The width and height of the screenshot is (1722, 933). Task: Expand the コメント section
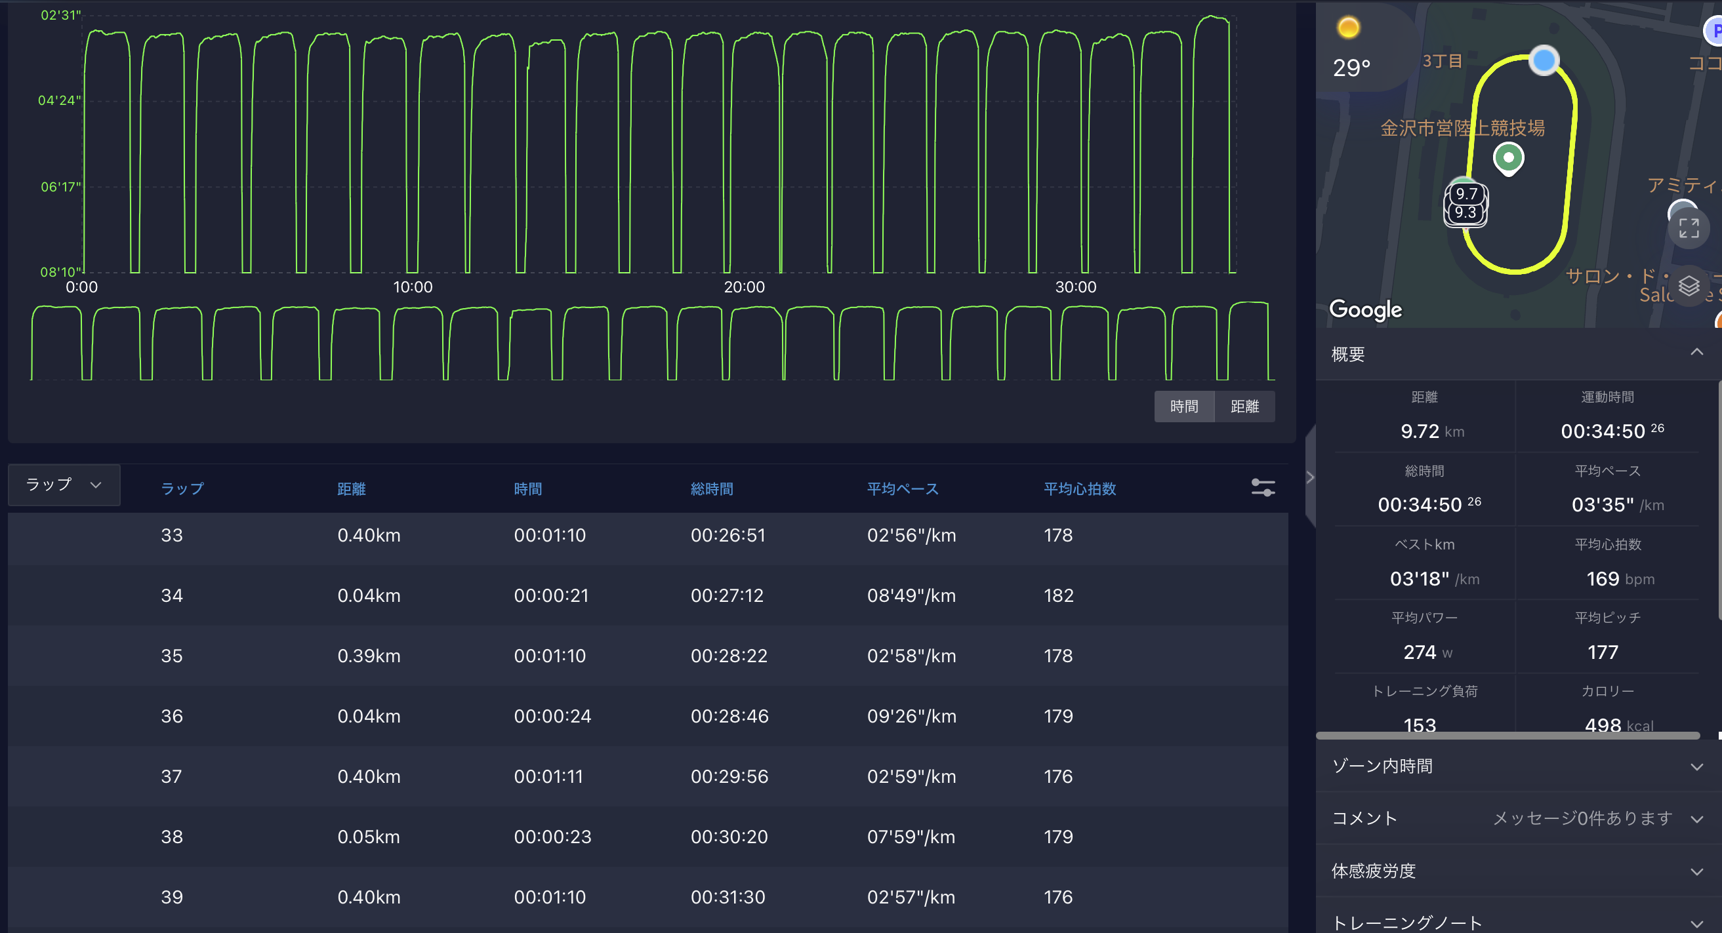(x=1696, y=819)
